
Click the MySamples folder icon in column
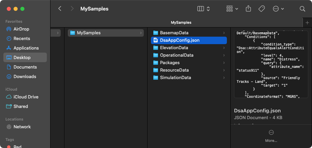(x=73, y=33)
